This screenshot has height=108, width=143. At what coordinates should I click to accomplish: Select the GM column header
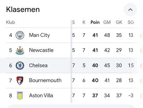107,22
